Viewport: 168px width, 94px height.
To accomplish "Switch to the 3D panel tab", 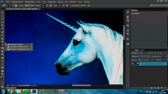I will coord(132,50).
